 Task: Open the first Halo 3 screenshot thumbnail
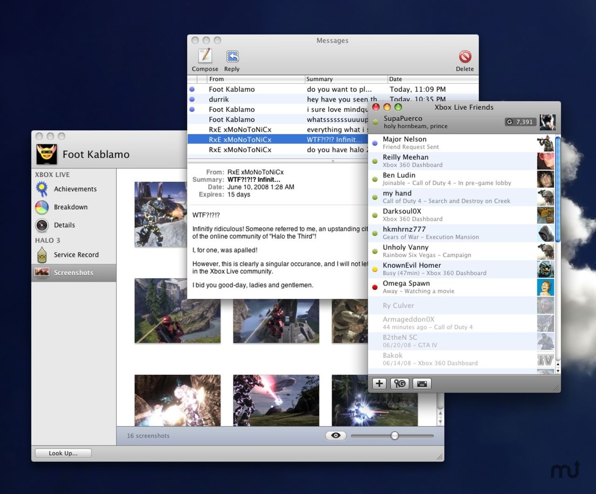[161, 214]
